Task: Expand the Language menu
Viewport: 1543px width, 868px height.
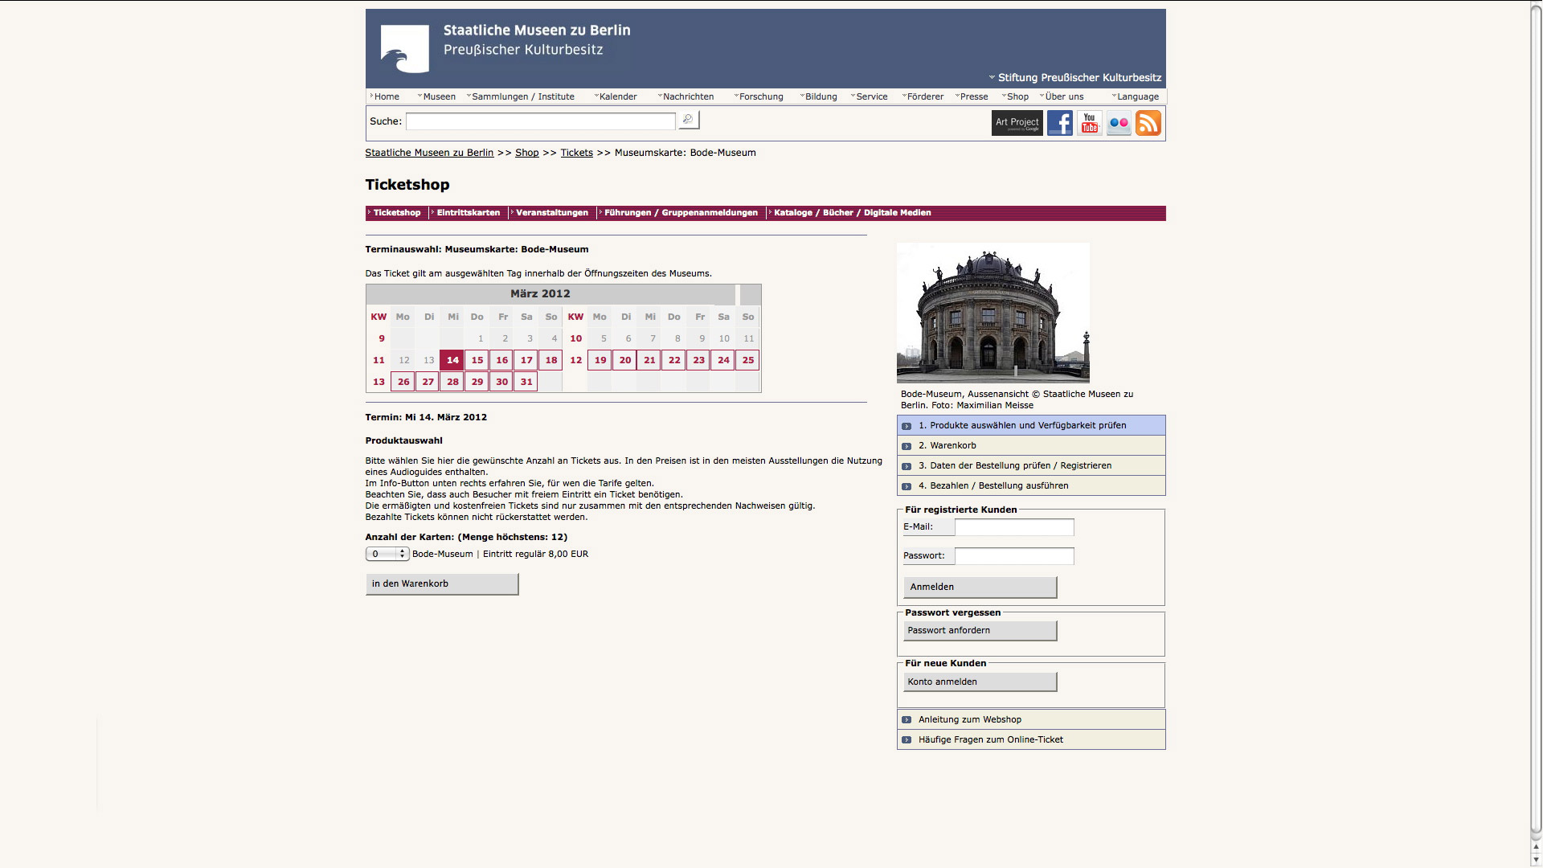Action: 1136,96
